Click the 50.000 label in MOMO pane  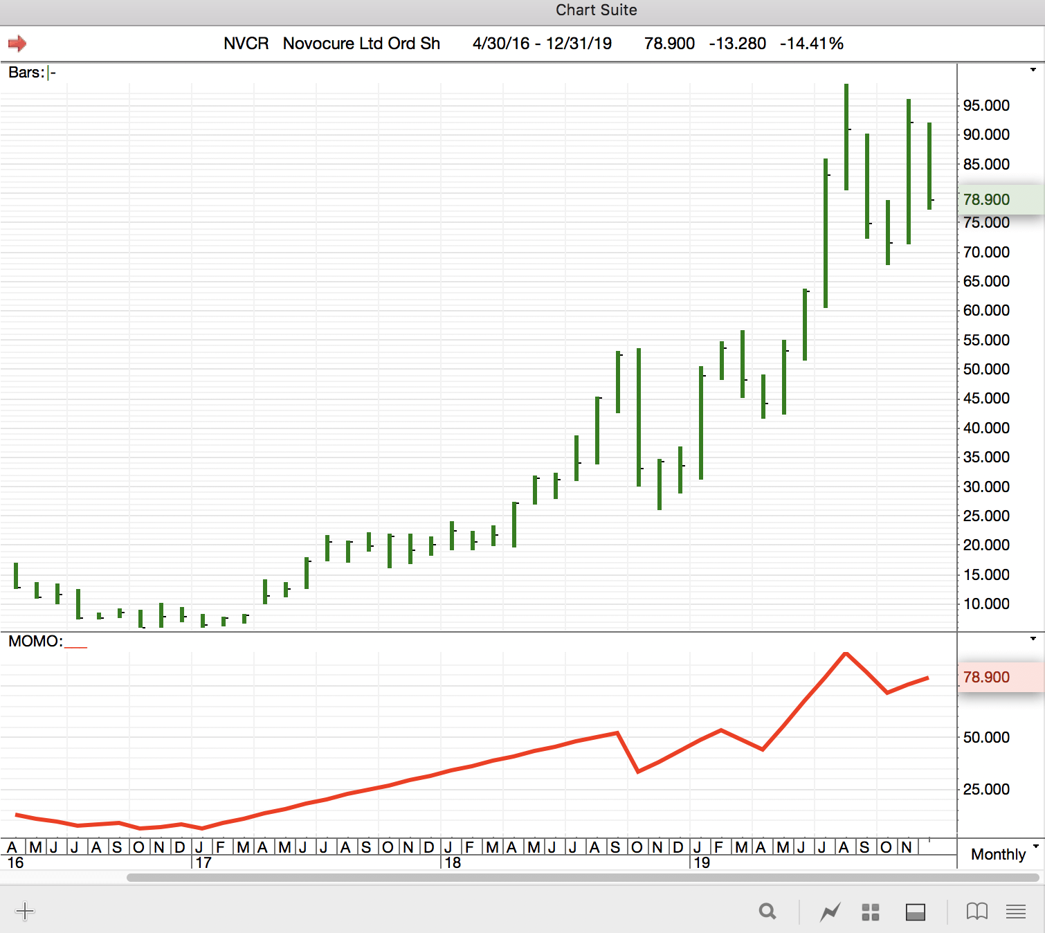click(986, 737)
